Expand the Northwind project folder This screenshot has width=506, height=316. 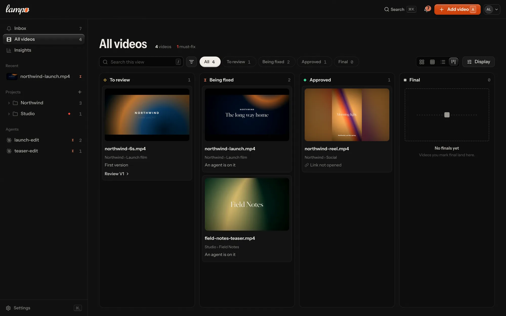9,103
